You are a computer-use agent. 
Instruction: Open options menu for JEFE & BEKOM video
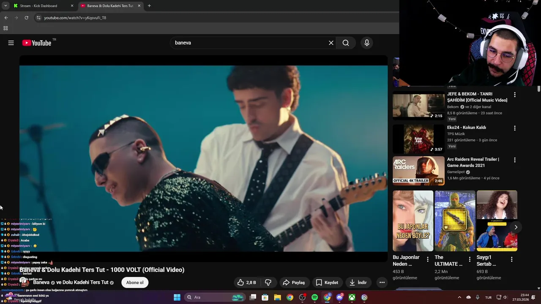[515, 95]
